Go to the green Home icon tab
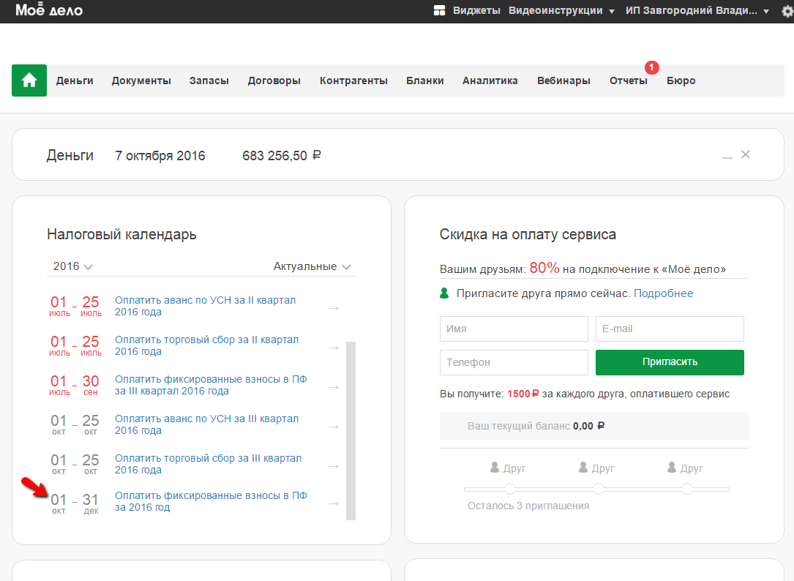 29,80
